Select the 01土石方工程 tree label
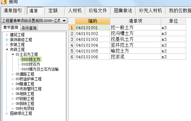Screen dimensions: 191x121 pyautogui.click(x=27, y=54)
